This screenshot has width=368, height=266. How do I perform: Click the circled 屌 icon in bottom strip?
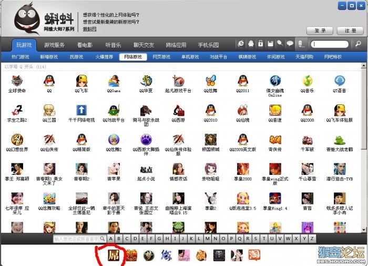114,255
